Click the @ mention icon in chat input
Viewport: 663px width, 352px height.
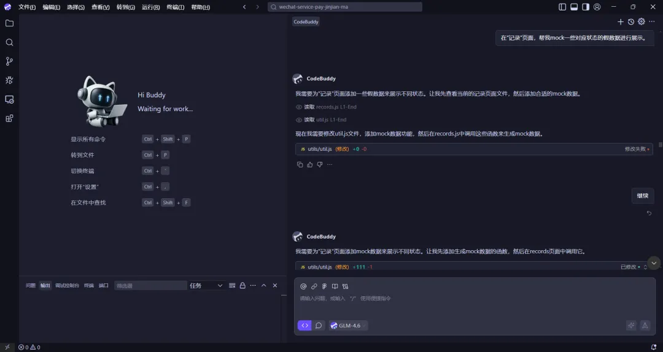pos(303,286)
